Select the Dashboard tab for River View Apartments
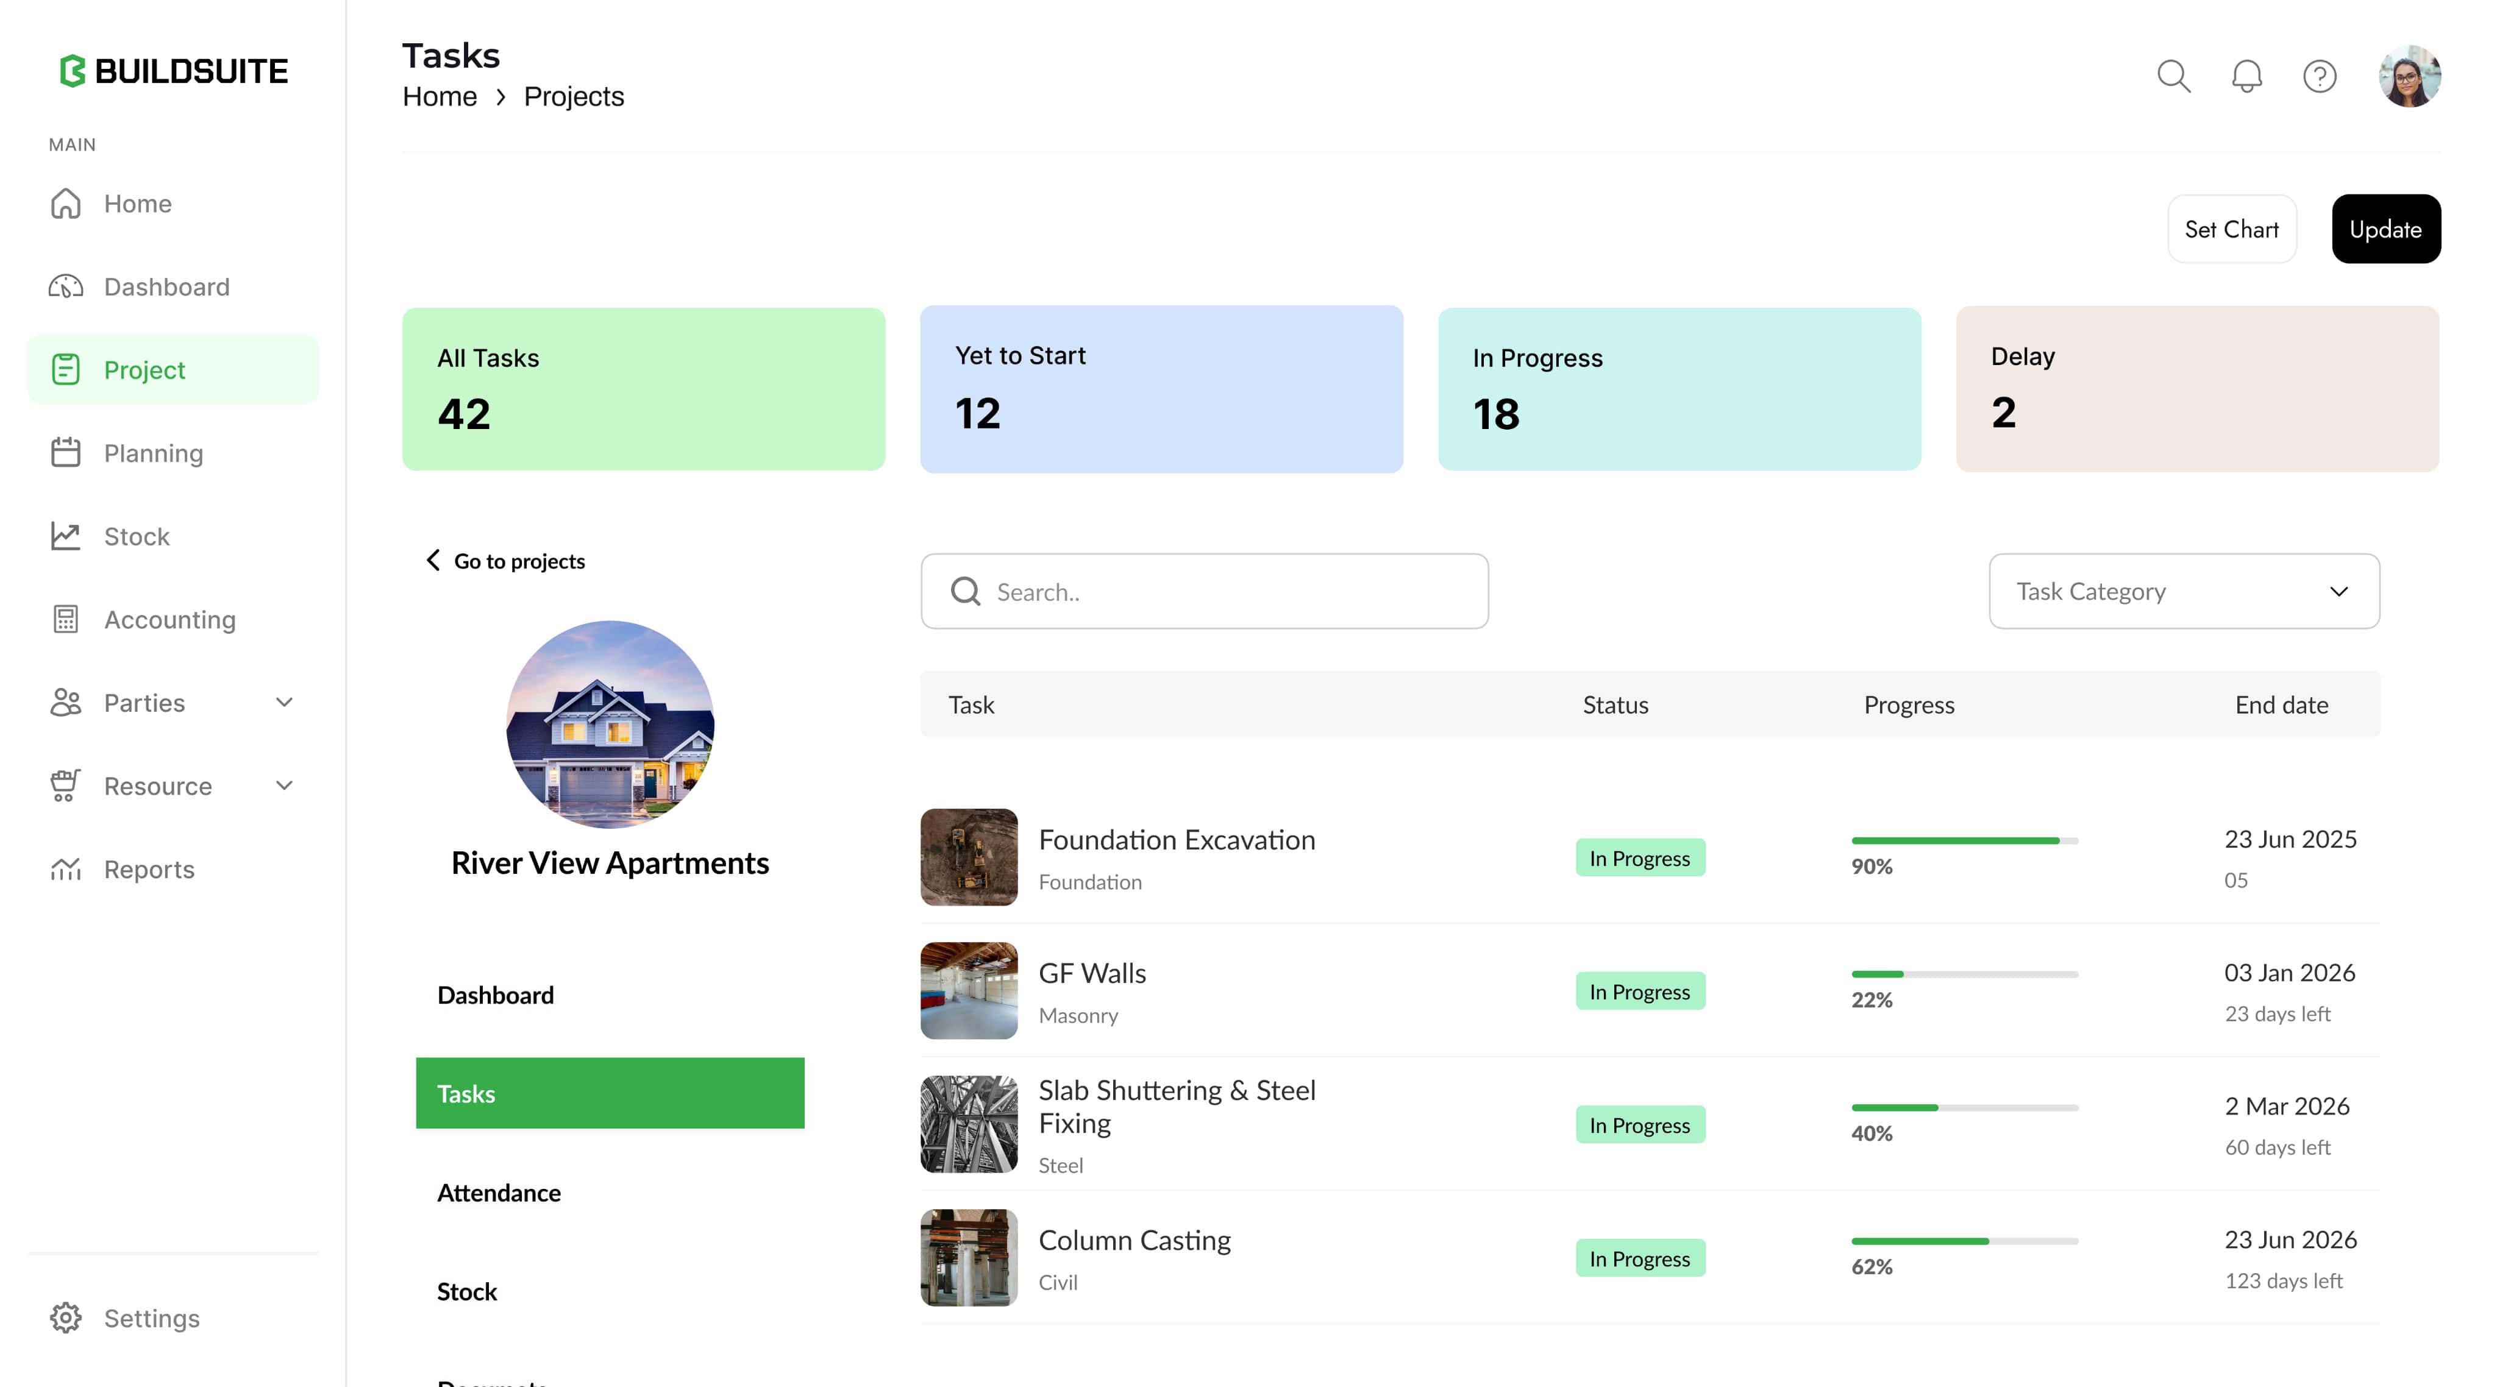 click(496, 995)
